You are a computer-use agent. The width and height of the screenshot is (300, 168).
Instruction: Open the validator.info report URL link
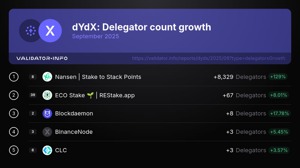tap(209, 58)
